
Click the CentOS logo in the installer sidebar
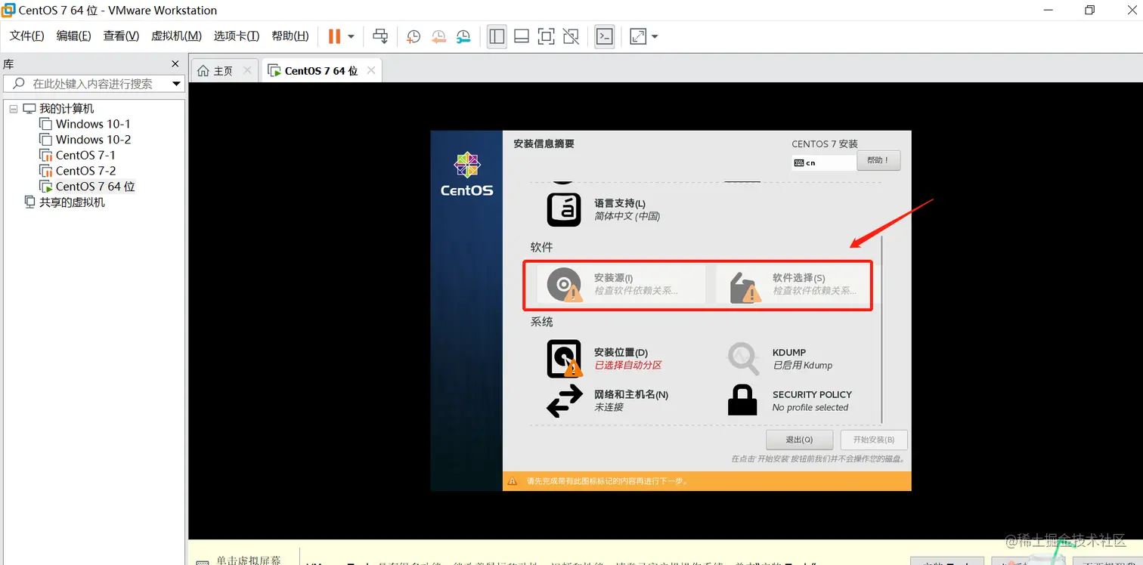tap(466, 174)
